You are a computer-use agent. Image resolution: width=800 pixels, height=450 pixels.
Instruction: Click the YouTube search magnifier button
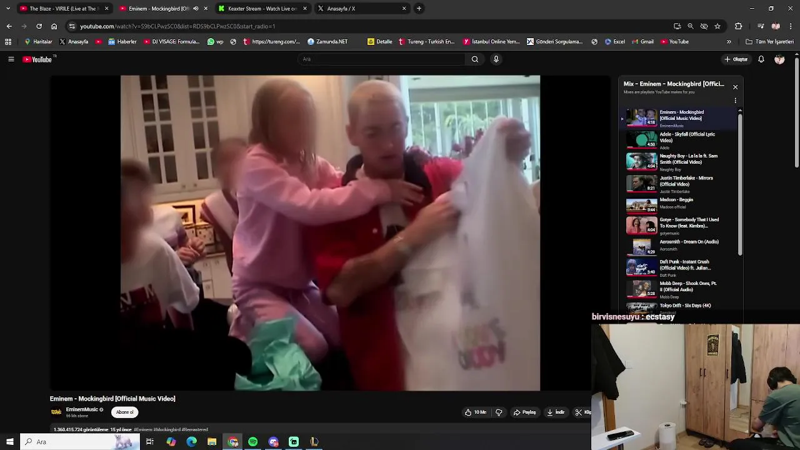point(475,59)
